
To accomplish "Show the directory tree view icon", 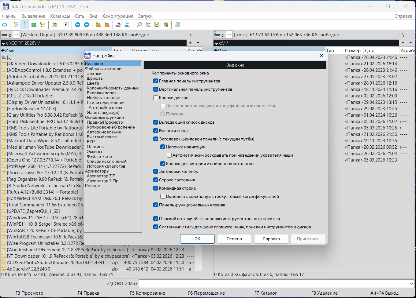I will [x=43, y=25].
